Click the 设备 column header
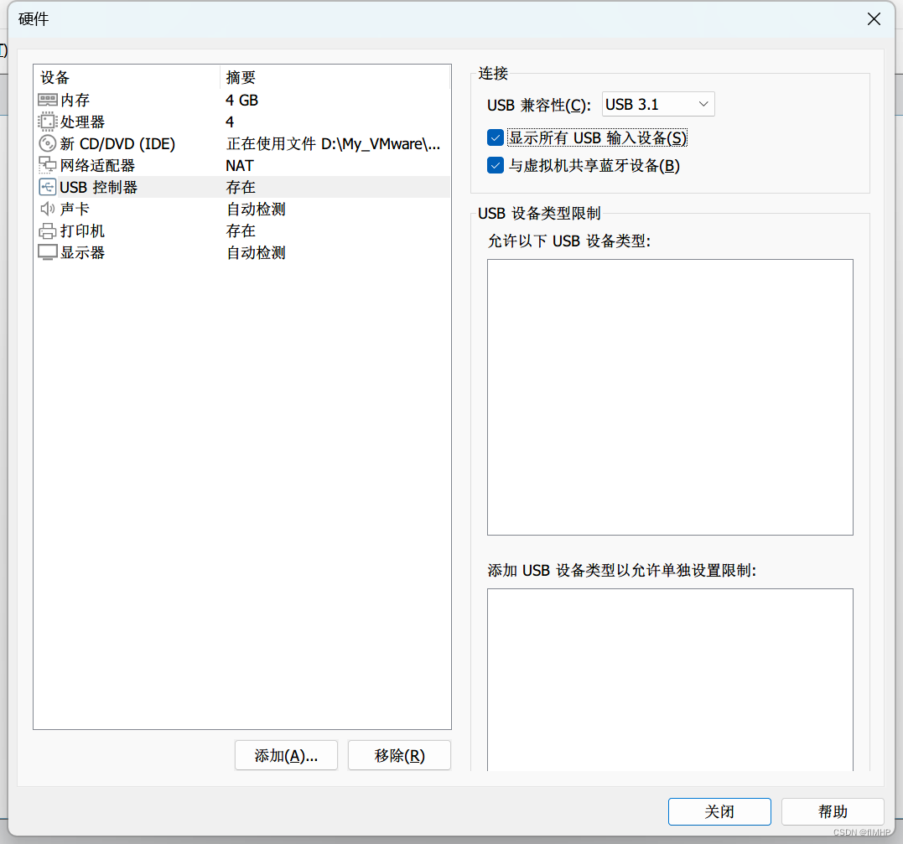This screenshot has width=903, height=844. (126, 78)
